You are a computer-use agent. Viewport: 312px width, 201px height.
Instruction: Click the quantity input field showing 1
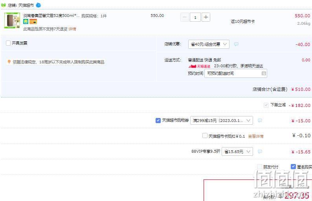click(195, 17)
